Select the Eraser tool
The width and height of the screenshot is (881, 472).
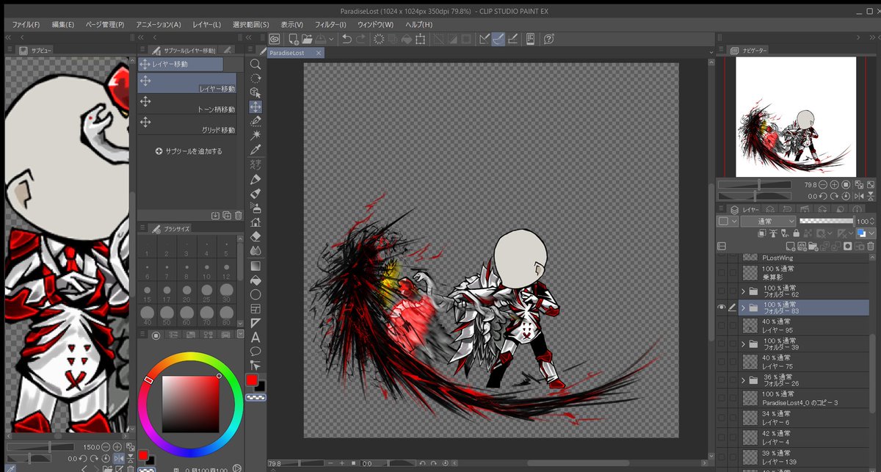[x=255, y=236]
